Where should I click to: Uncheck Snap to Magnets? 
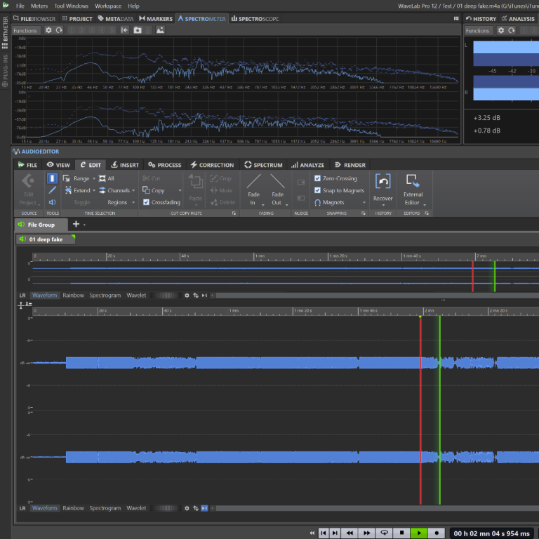(318, 190)
